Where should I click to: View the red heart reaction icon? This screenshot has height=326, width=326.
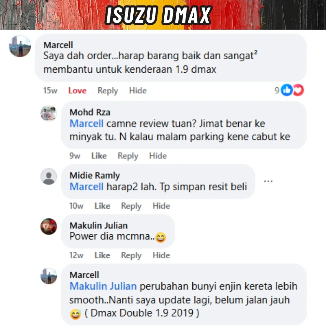coord(299,90)
